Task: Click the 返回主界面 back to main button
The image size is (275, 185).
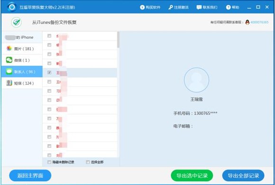Action: point(30,176)
